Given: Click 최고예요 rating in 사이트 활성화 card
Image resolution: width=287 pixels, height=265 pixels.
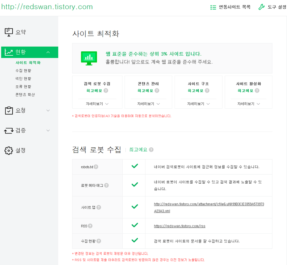Looking at the screenshot, I should 245,90.
